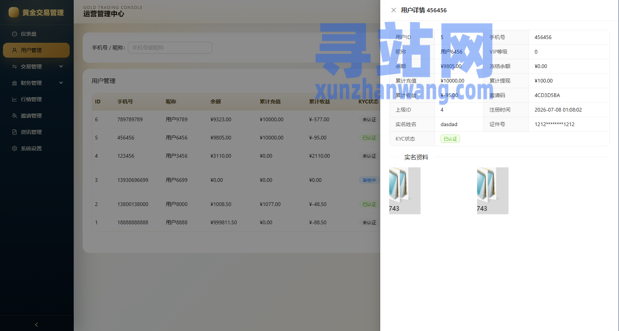Click nickname 用户8888 in table
Screen dimensions: 619x331
(177, 222)
